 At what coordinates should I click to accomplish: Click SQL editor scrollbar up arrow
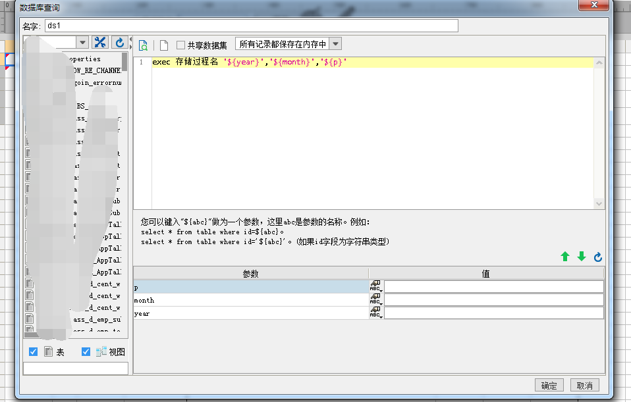pyautogui.click(x=599, y=63)
